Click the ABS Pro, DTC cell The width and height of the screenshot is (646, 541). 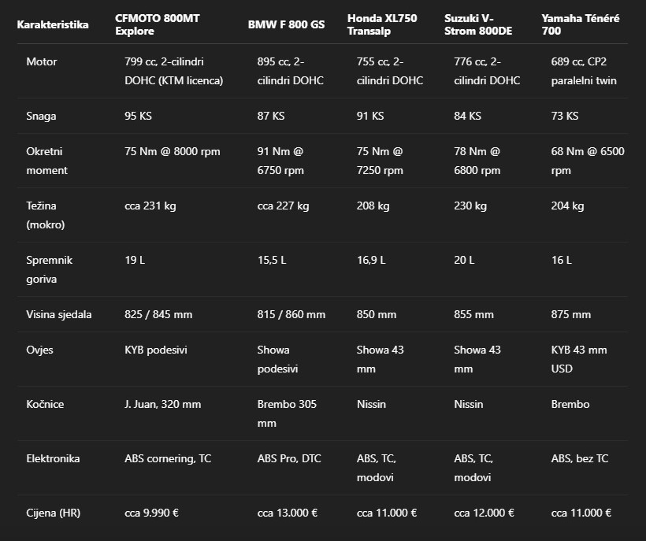click(289, 458)
